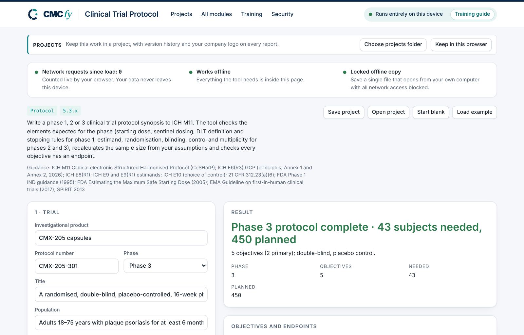Image resolution: width=524 pixels, height=335 pixels.
Task: Click the 'Works offline' heading
Action: tap(214, 72)
